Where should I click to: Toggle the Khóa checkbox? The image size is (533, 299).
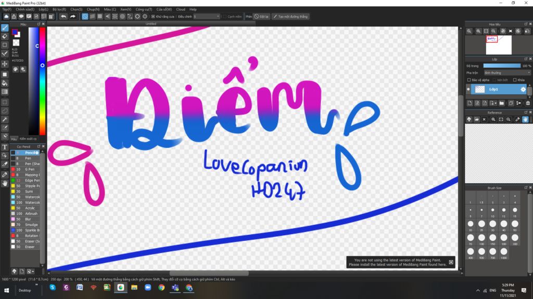(515, 80)
